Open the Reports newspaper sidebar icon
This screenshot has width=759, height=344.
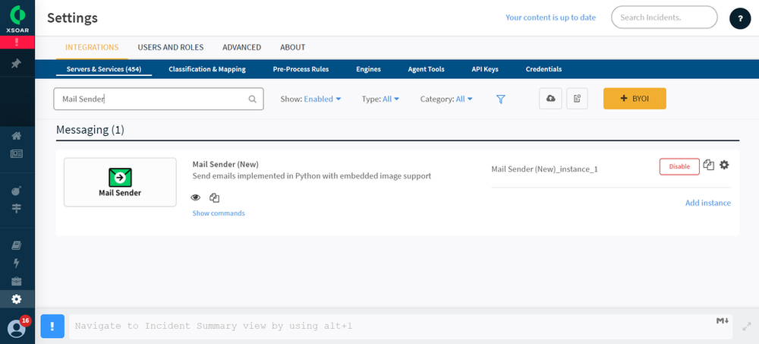17,154
